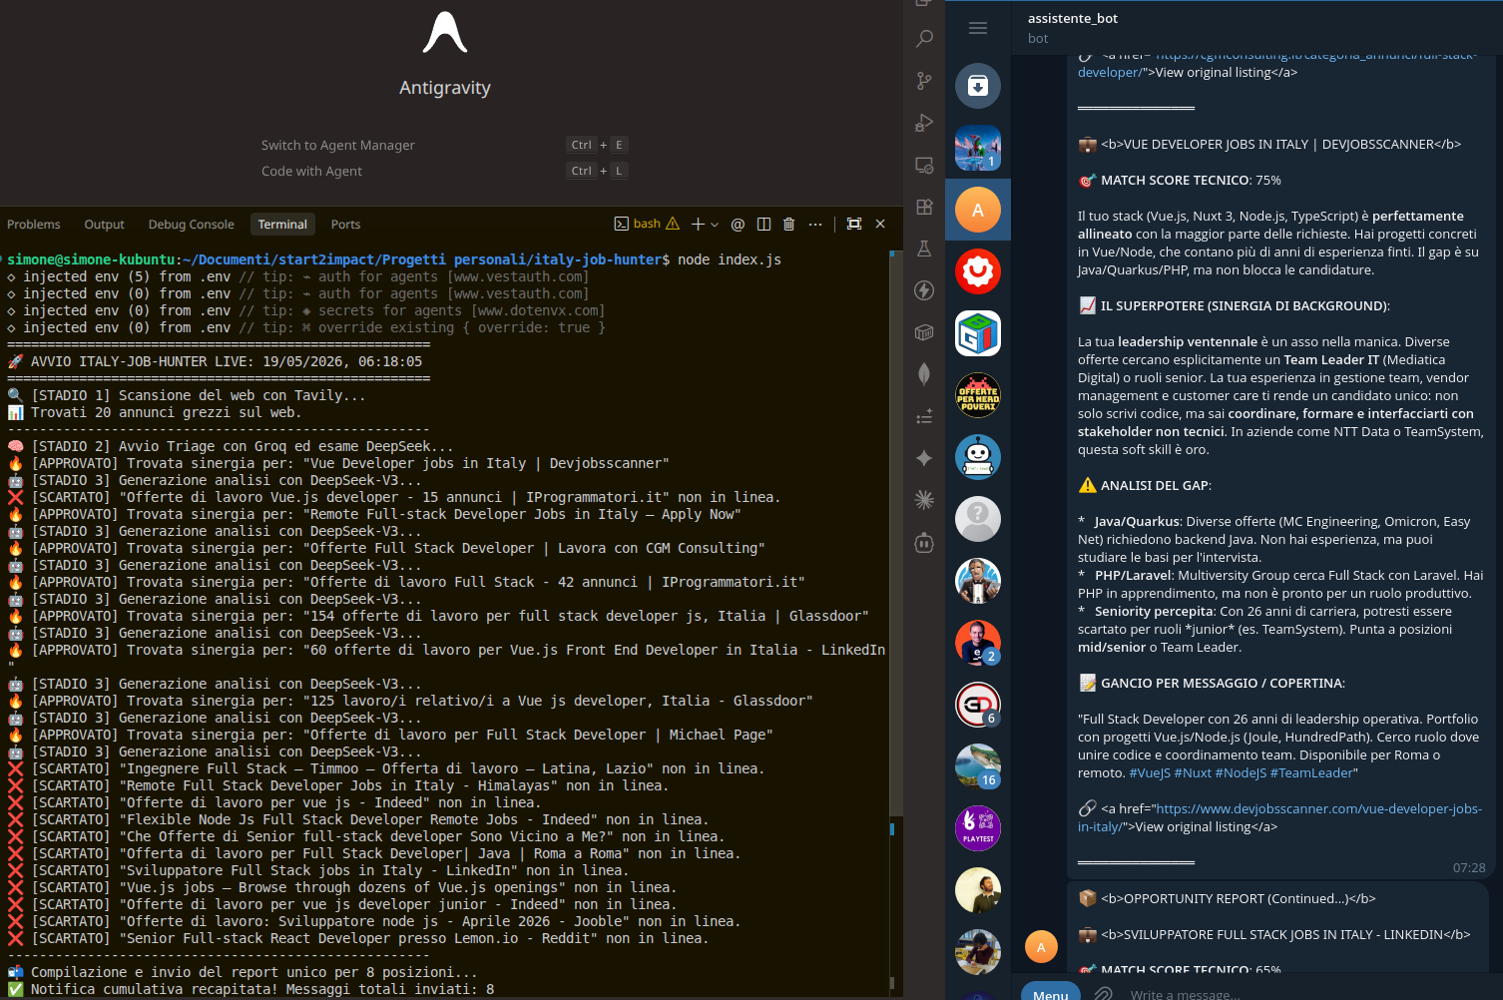Click the #VueJS hashtag in the message
Screen dimensions: 1503x1000
click(1150, 772)
